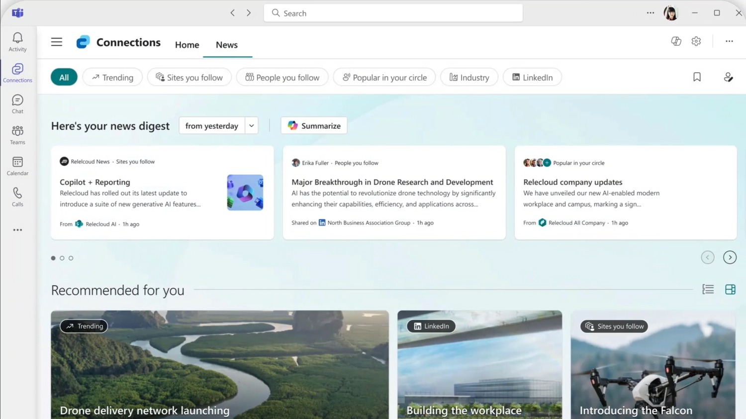This screenshot has height=419, width=746.
Task: Open Copilot chat icon in header
Action: point(676,41)
